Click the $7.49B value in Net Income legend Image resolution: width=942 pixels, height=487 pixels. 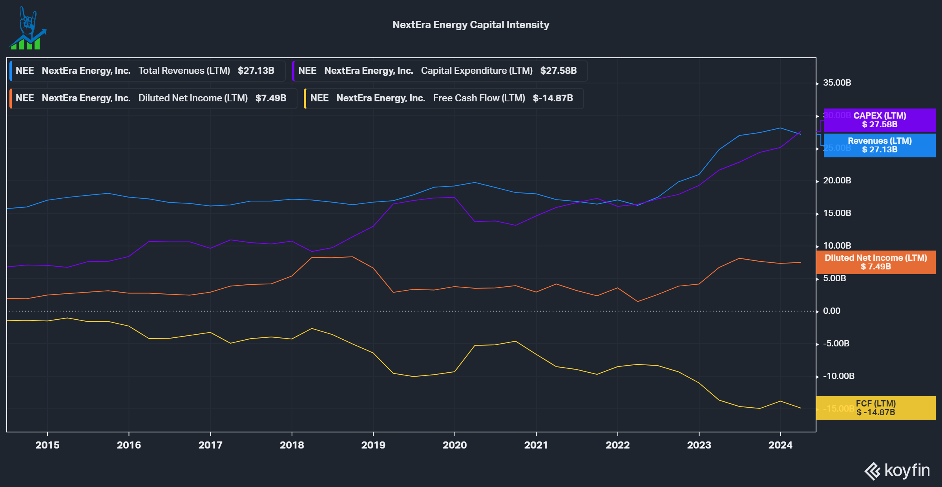tap(271, 98)
